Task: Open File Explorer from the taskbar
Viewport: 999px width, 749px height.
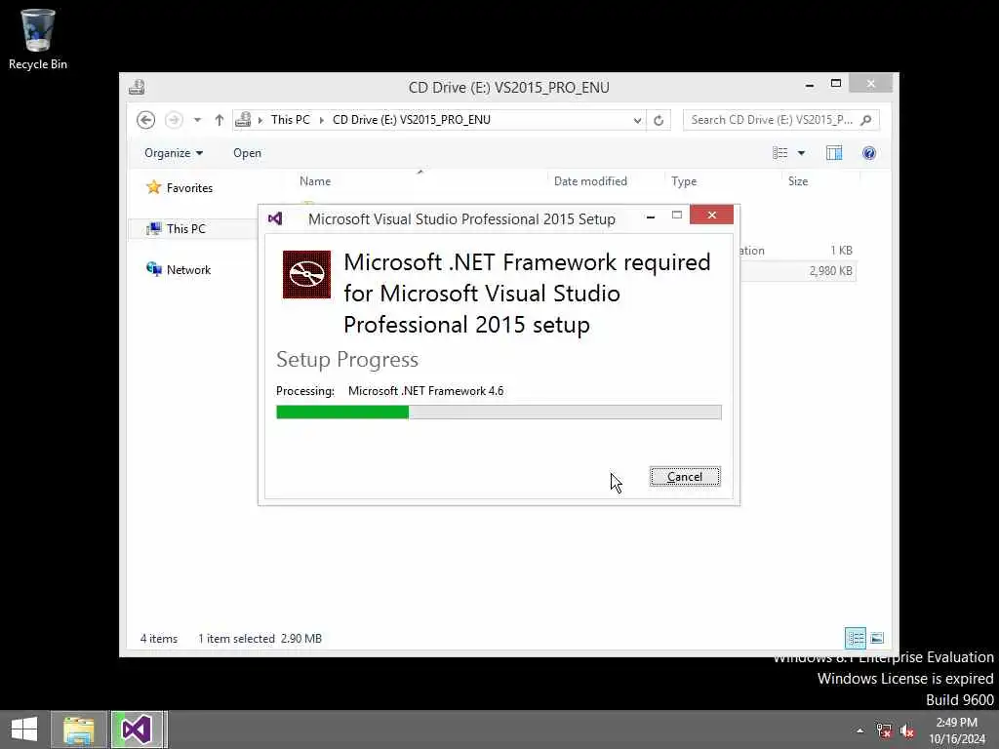Action: tap(79, 729)
